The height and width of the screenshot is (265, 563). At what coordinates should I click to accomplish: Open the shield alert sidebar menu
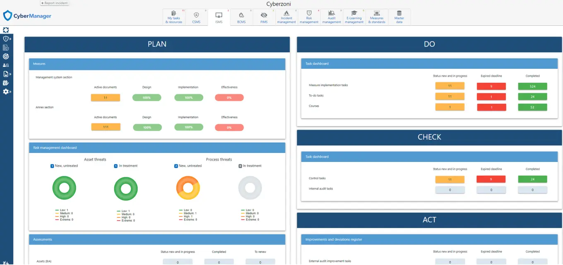pos(6,39)
